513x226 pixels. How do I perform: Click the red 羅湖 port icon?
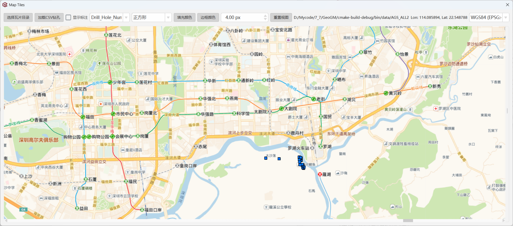point(320,174)
